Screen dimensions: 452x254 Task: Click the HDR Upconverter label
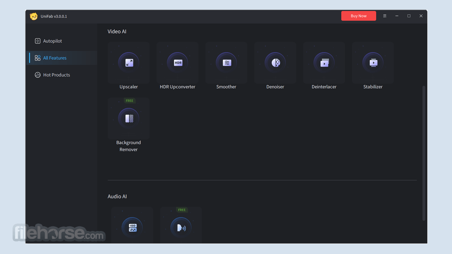[177, 87]
